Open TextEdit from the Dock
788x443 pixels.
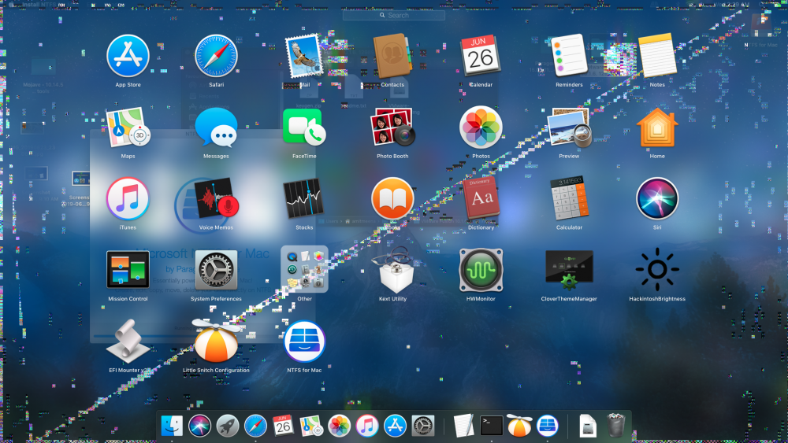point(463,426)
